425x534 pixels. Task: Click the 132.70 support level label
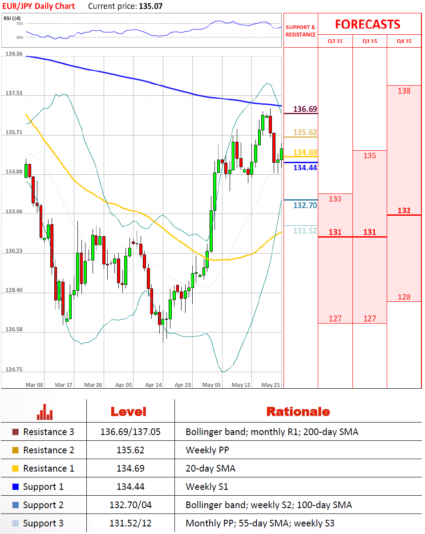tap(305, 205)
